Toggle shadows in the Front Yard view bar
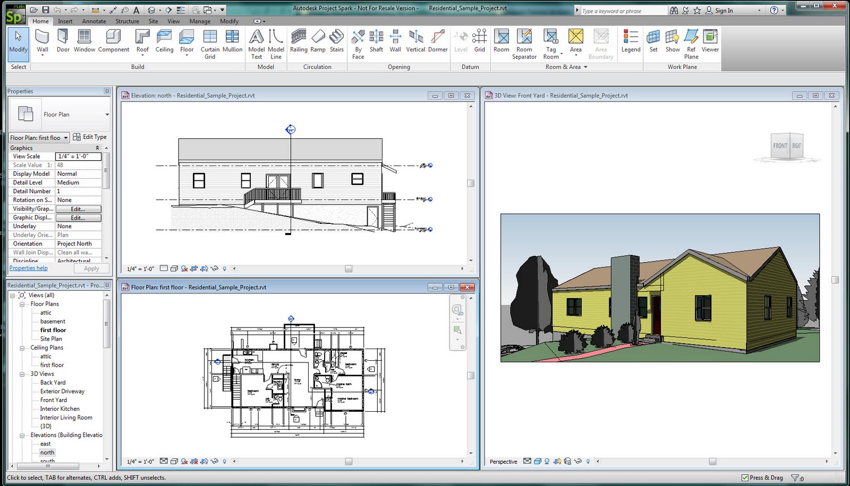This screenshot has width=850, height=486. click(547, 462)
